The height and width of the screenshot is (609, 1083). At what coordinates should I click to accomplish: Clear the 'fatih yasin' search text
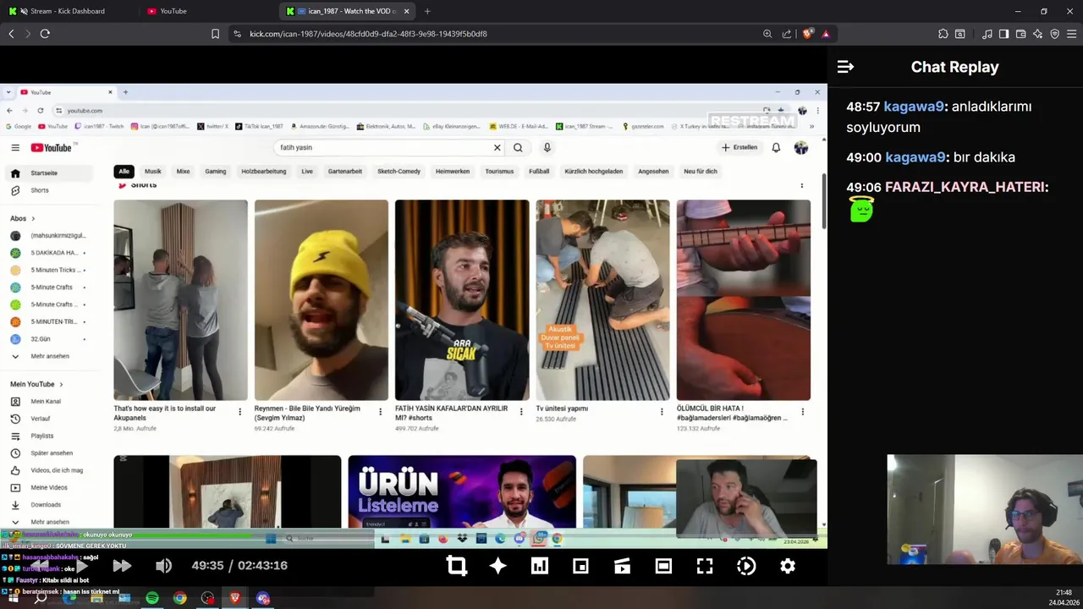pyautogui.click(x=498, y=147)
